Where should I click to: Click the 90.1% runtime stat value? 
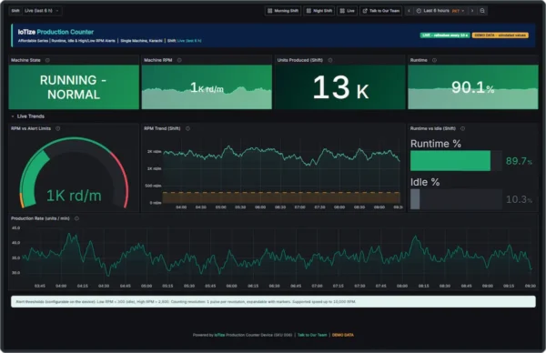pyautogui.click(x=473, y=87)
